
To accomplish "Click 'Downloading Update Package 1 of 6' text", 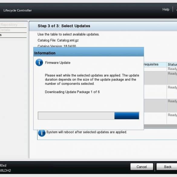I will 72,92.
